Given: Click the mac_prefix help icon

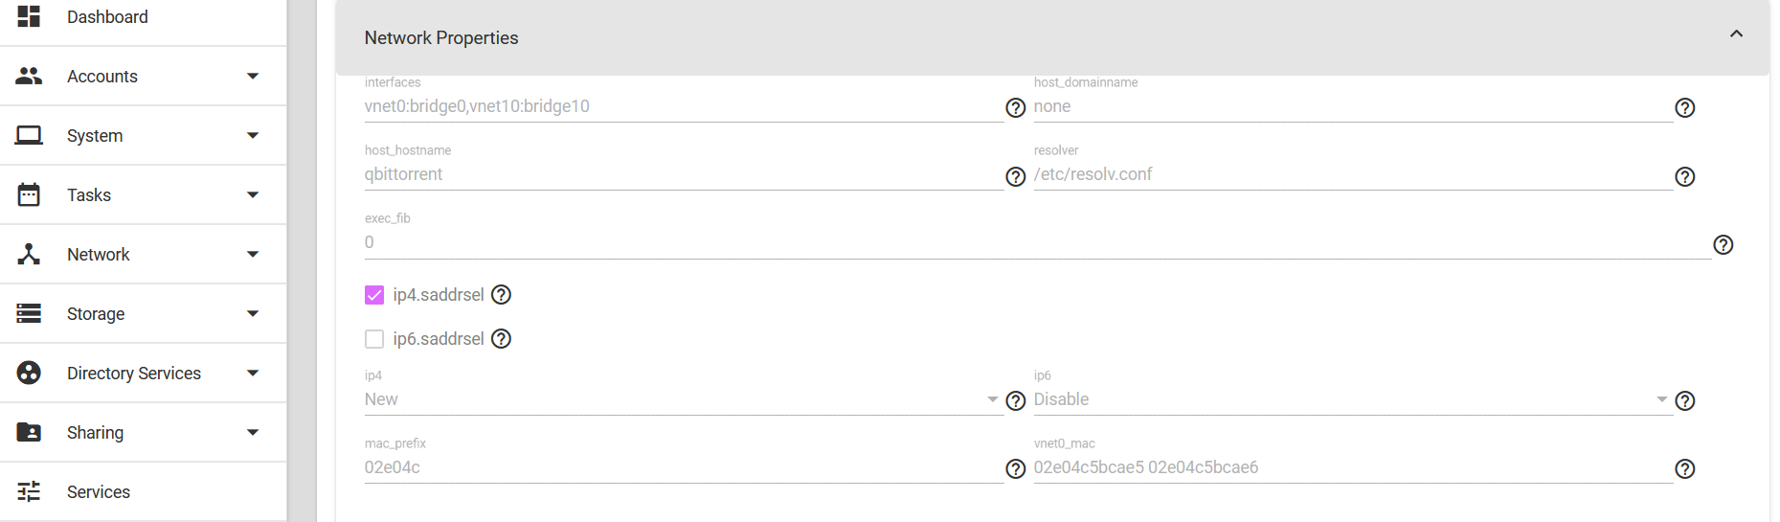Looking at the screenshot, I should coord(1016,468).
